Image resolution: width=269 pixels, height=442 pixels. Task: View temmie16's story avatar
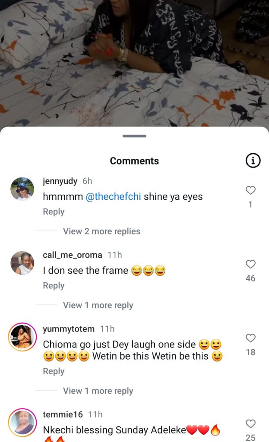click(x=22, y=422)
